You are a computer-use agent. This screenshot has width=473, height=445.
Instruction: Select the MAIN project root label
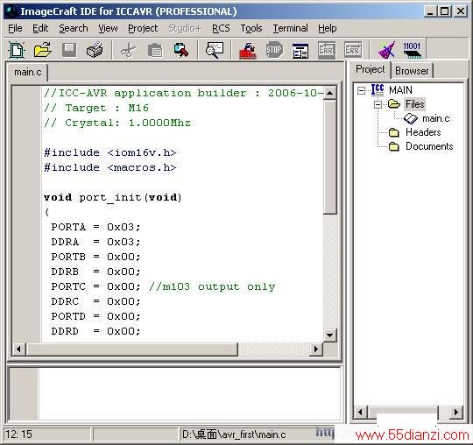point(400,90)
